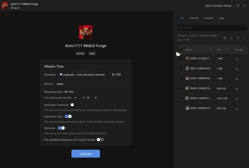Click the image file icon of 00001-2296657626

pyautogui.click(x=187, y=68)
